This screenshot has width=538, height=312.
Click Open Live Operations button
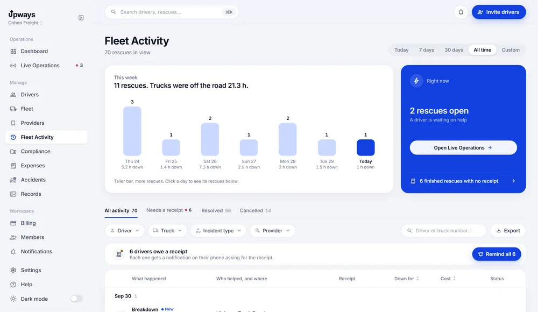[463, 147]
